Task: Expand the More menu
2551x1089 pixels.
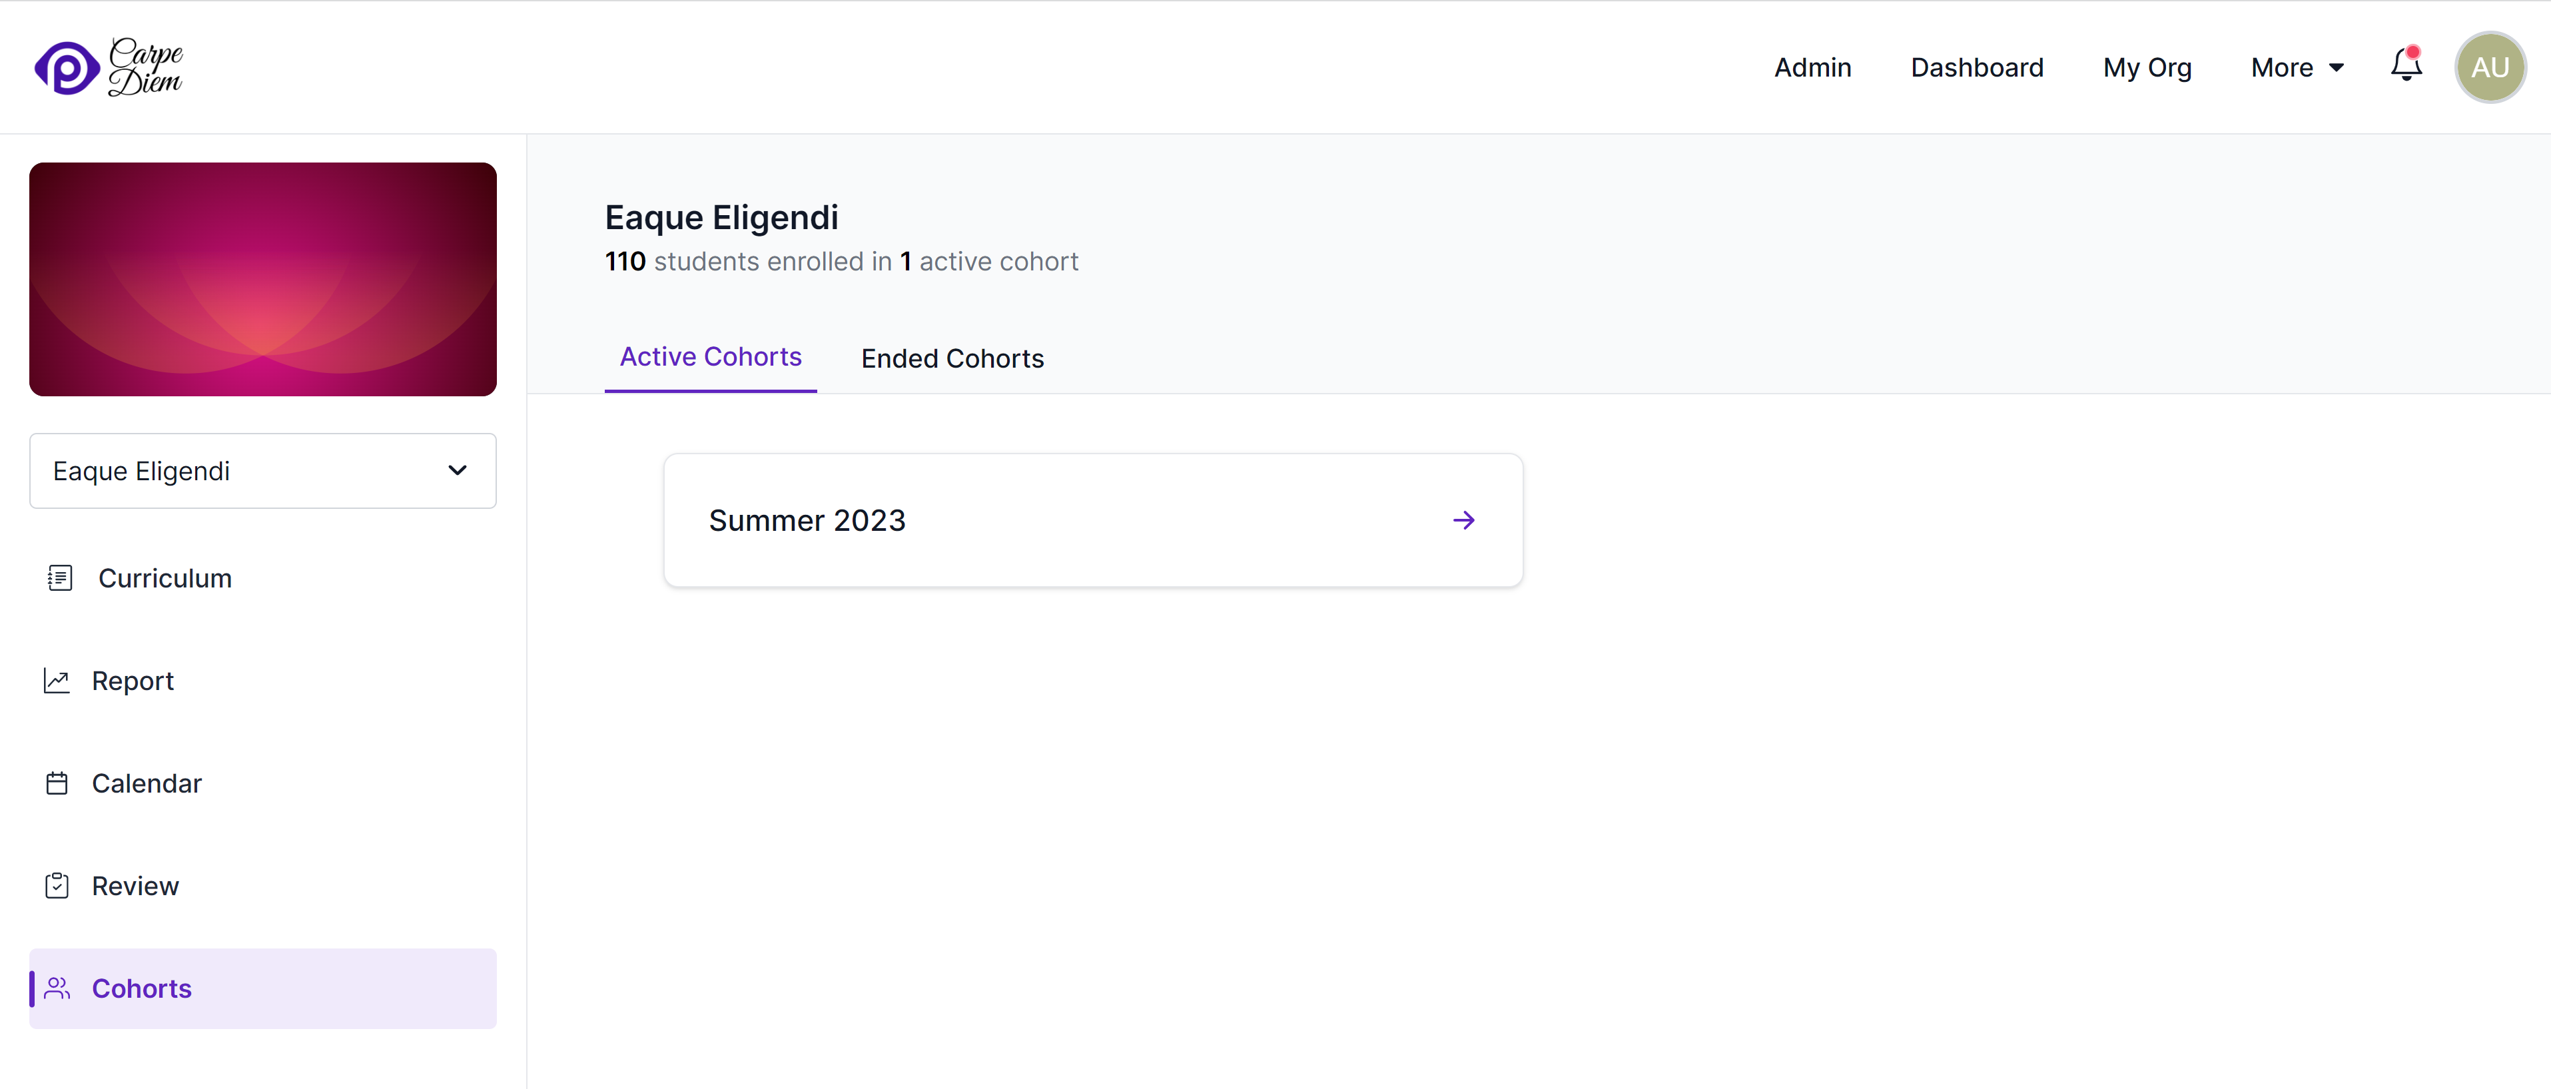Action: (2297, 67)
